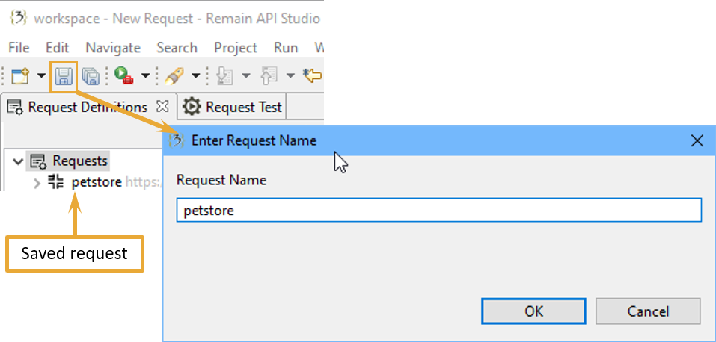The height and width of the screenshot is (342, 716).
Task: Click the Run request icon
Action: tap(124, 75)
